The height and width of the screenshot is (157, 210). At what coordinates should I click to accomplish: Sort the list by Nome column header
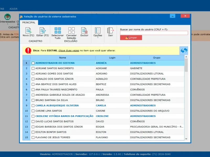point(62,58)
